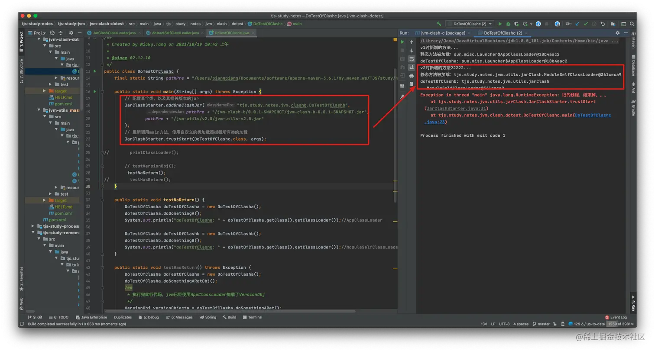Fold the testNoReturn method at line 32

pos(101,200)
